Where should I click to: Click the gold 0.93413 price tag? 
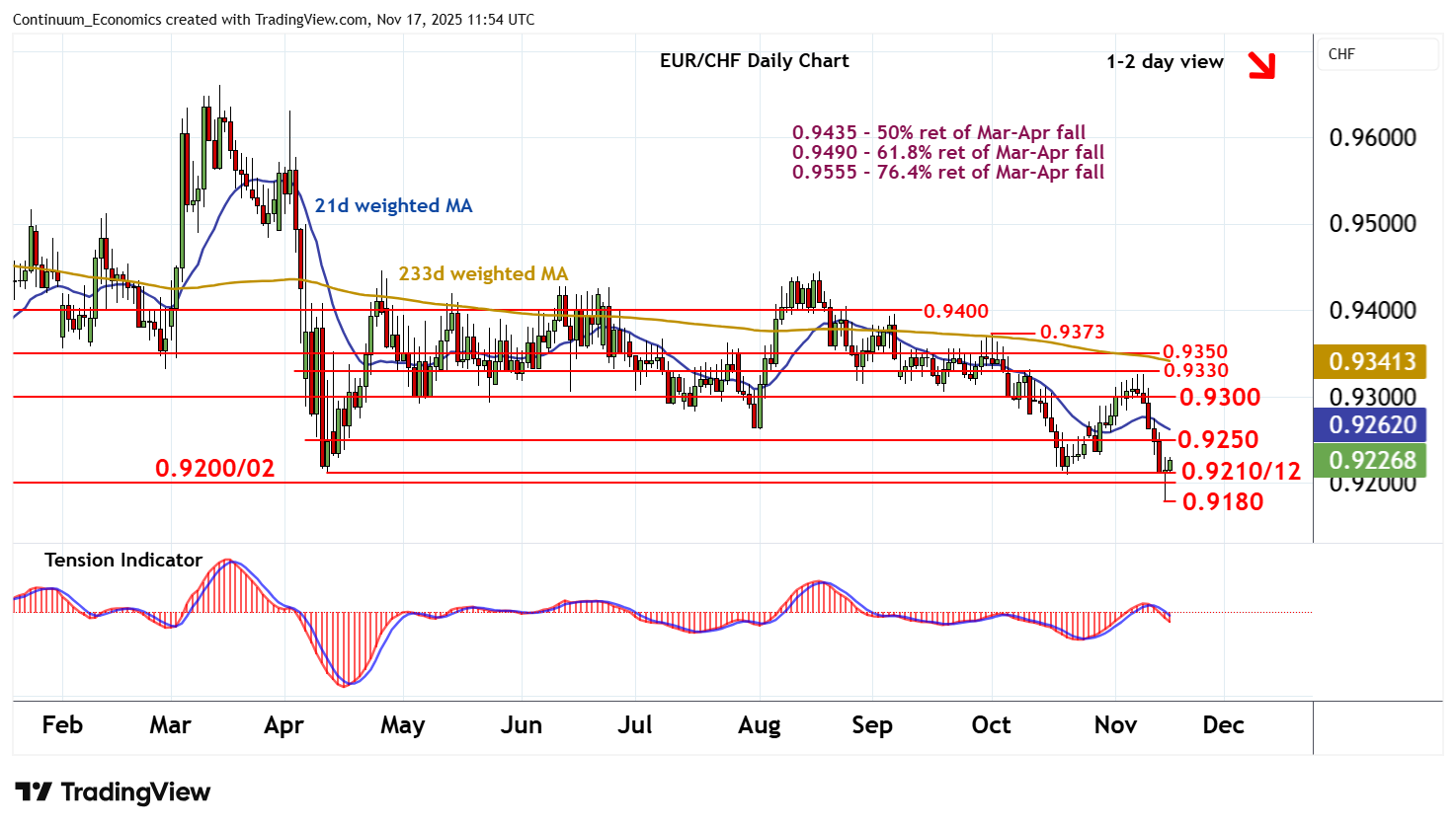[x=1371, y=362]
